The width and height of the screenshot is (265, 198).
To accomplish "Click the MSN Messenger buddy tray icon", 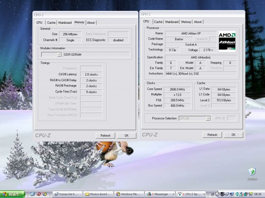I will point(241,194).
